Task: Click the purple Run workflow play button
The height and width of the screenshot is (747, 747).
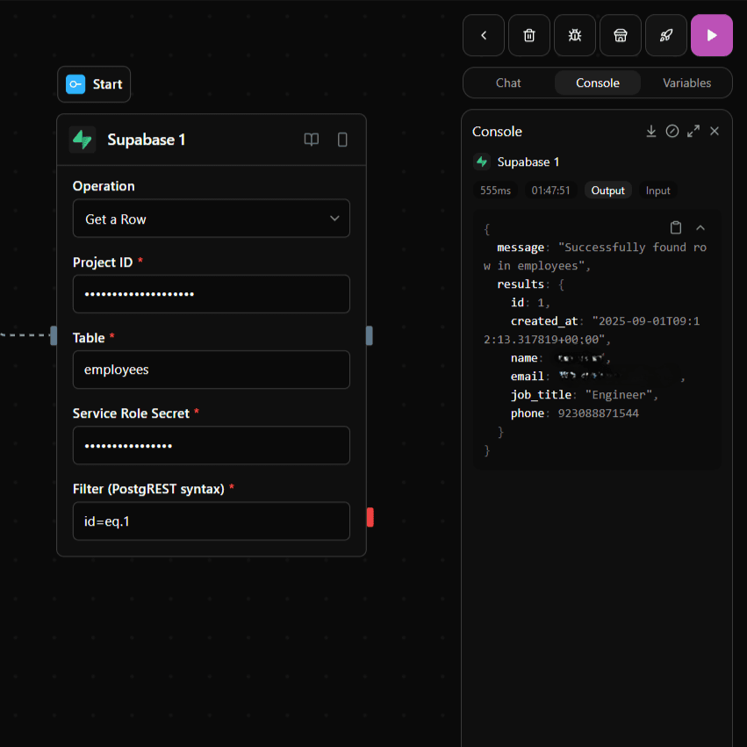Action: (711, 35)
